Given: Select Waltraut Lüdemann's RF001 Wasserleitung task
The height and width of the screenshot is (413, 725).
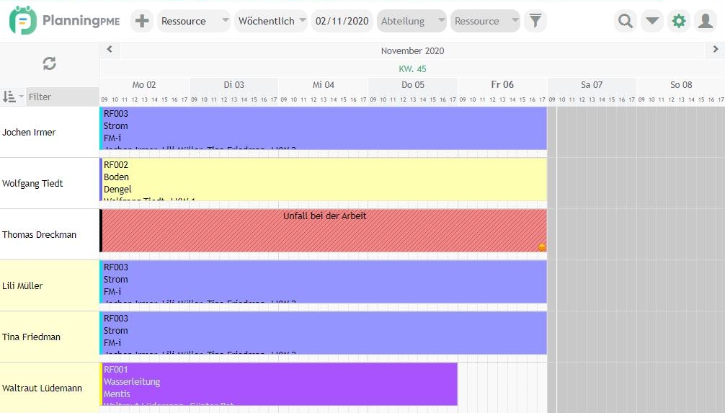Looking at the screenshot, I should [x=278, y=383].
